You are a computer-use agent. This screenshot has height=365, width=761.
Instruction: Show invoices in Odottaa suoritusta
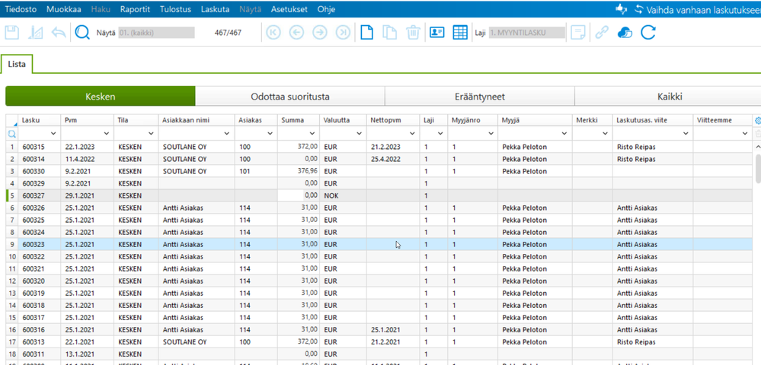[x=289, y=97]
